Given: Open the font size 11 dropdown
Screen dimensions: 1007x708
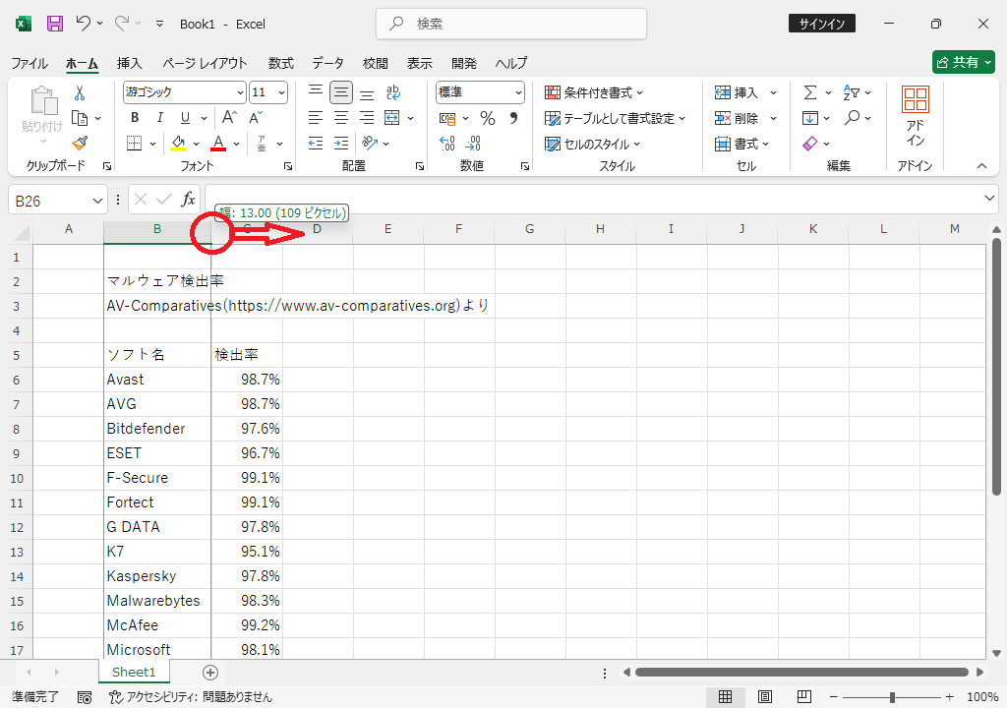Looking at the screenshot, I should point(281,92).
